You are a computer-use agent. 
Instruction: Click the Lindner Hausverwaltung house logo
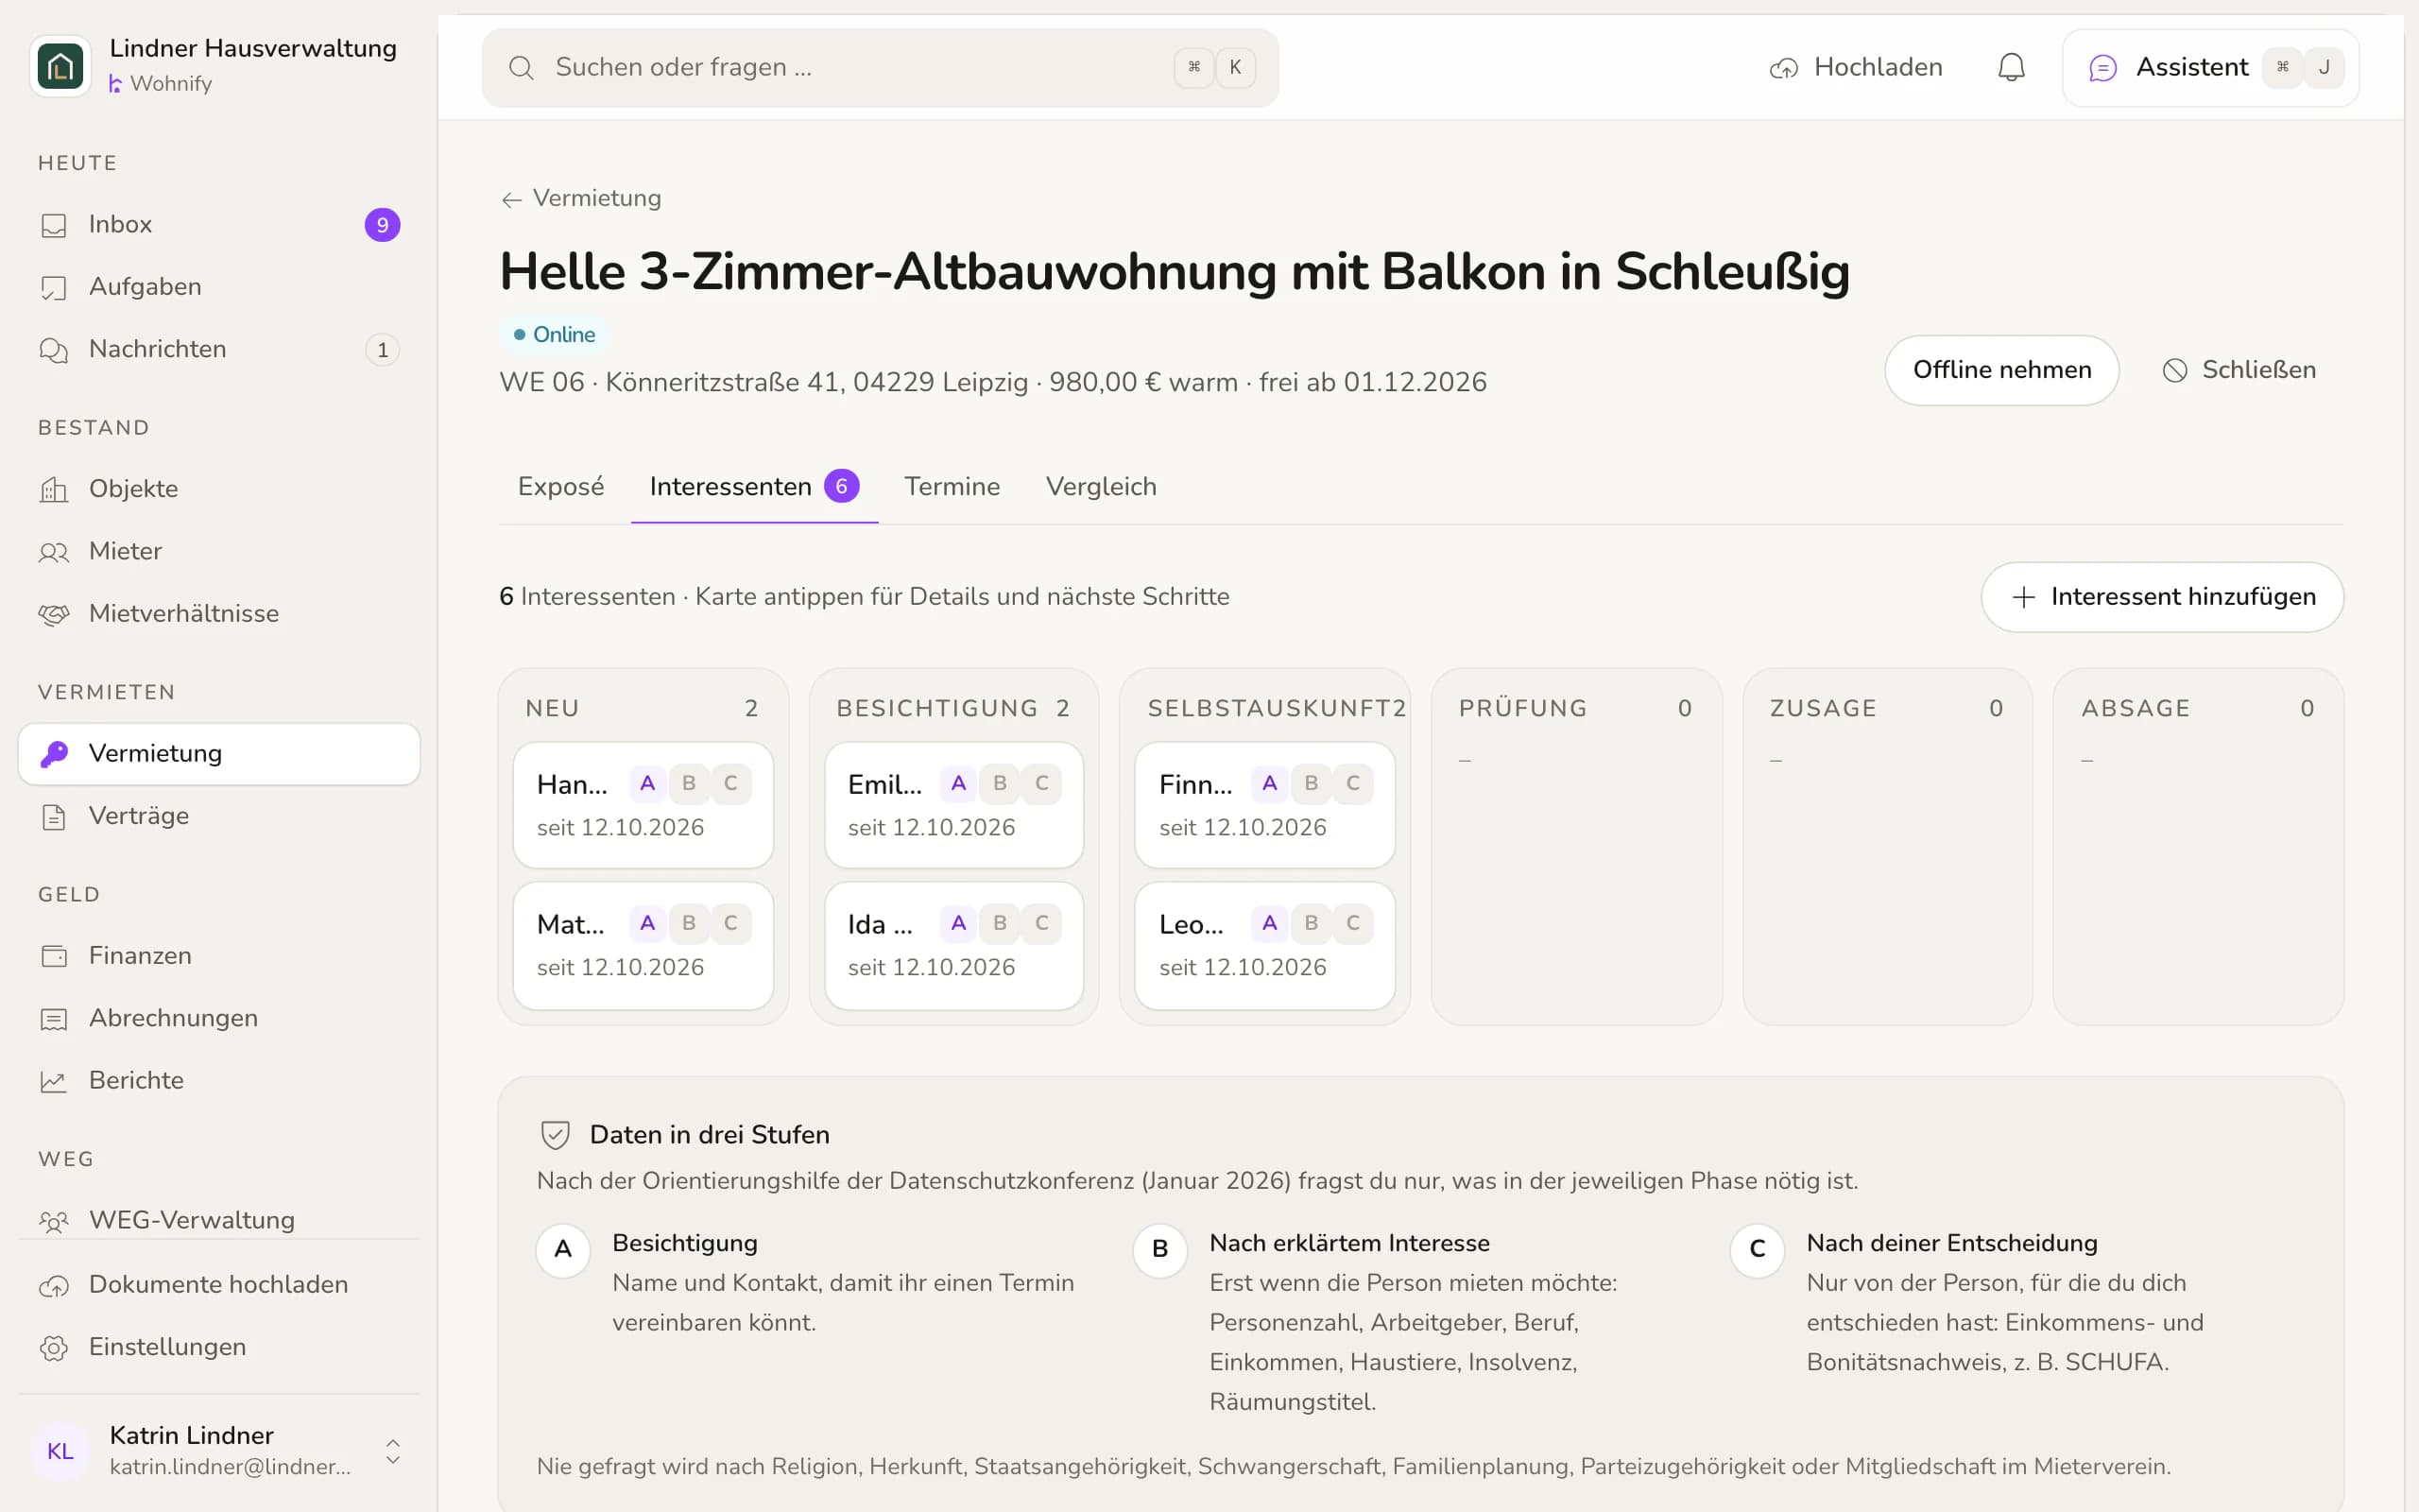[60, 66]
